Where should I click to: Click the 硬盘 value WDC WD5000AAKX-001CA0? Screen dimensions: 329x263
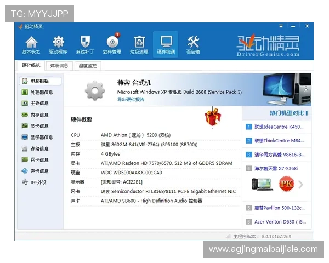tap(132, 173)
